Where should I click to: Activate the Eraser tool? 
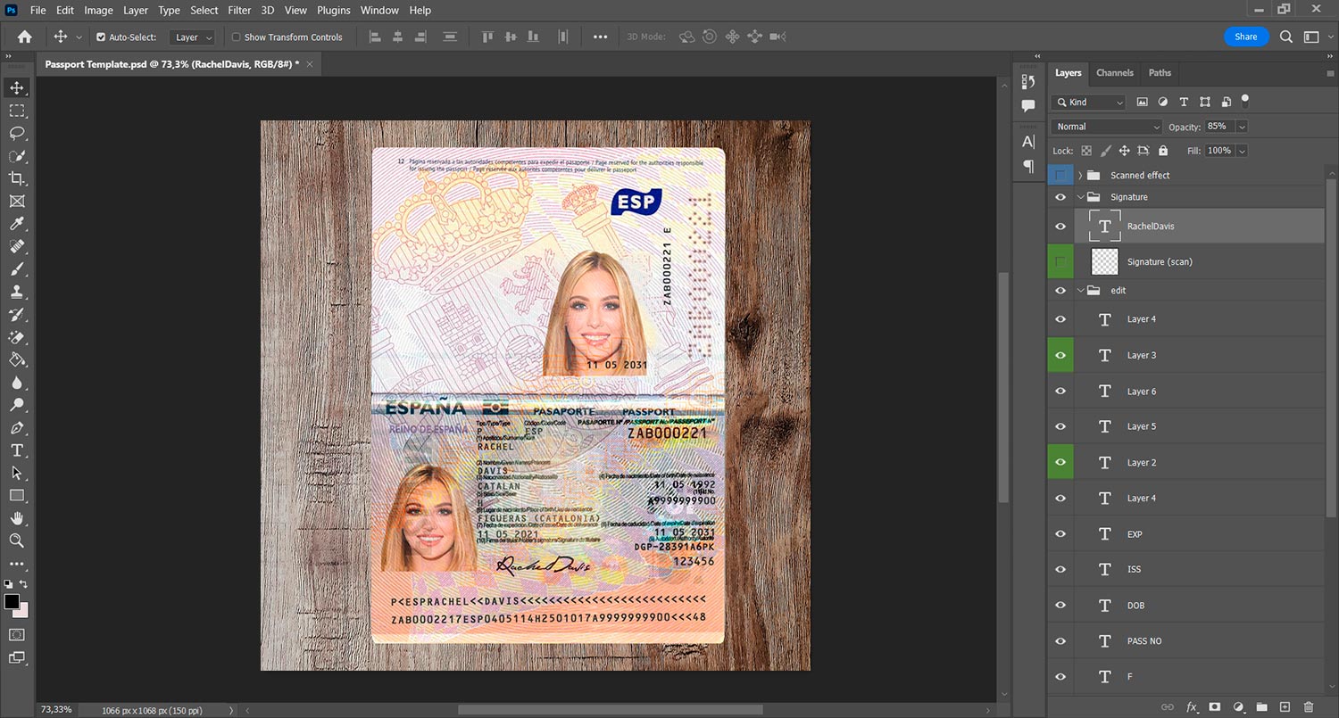17,337
